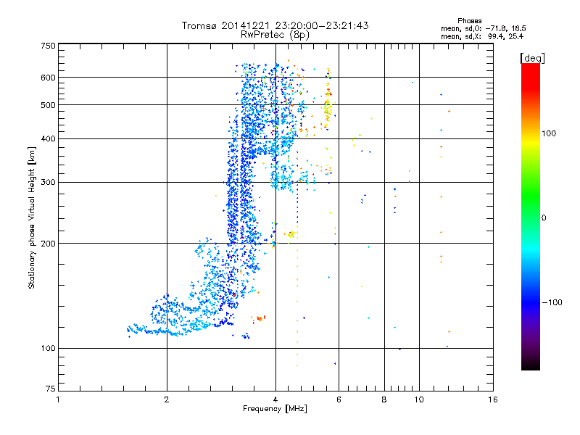The image size is (580, 435).
Task: Click the '2' frequency axis tick label
Action: click(x=167, y=399)
